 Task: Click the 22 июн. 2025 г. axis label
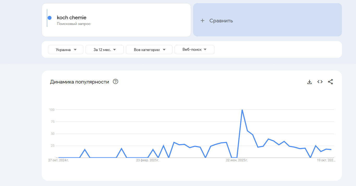coord(237,160)
